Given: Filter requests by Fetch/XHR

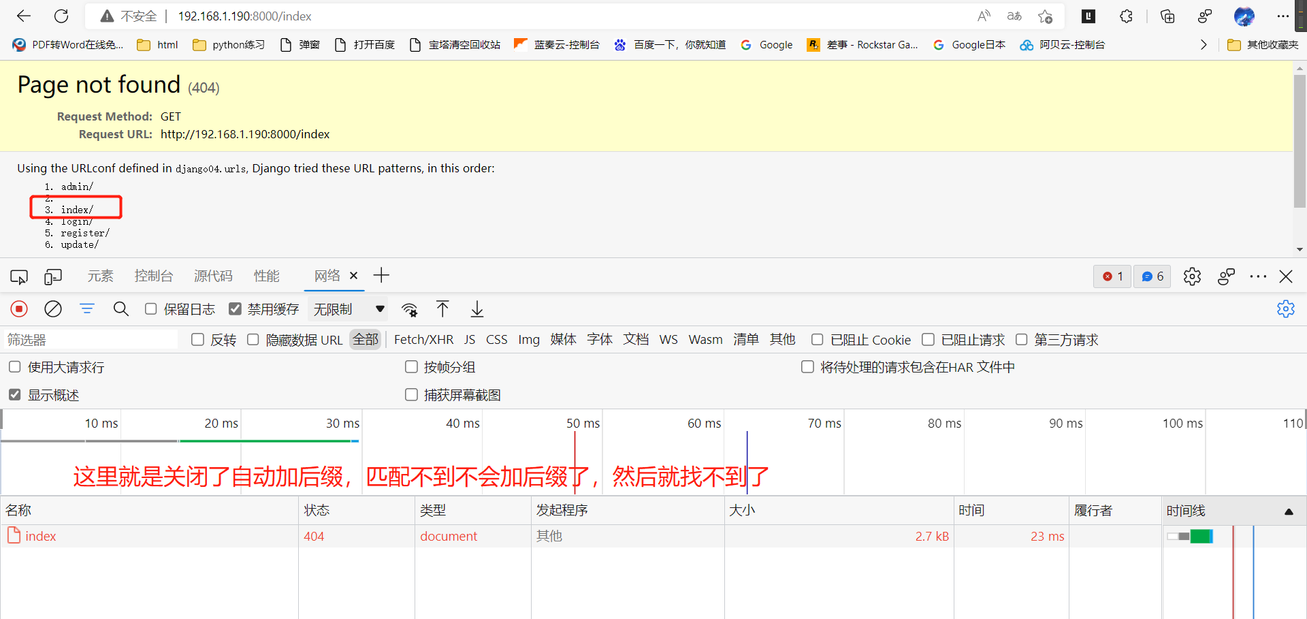Looking at the screenshot, I should click(x=423, y=340).
